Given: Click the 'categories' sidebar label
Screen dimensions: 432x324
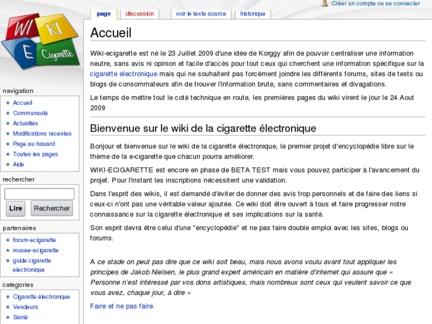Looking at the screenshot, I should point(18,285).
